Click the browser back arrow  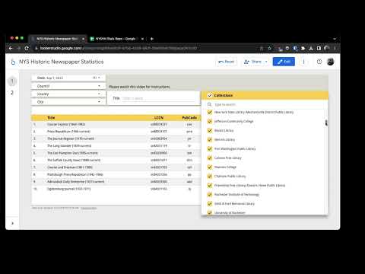pyautogui.click(x=11, y=48)
